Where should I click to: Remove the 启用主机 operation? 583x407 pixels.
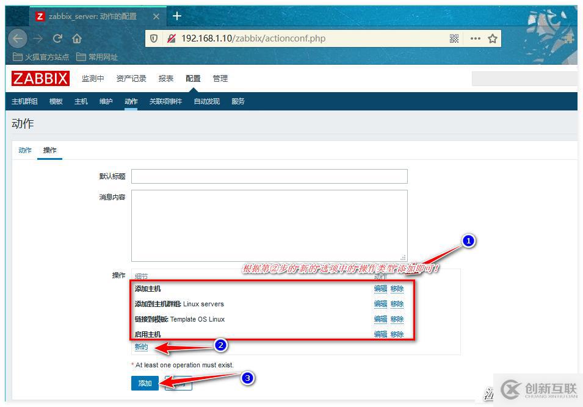pos(397,334)
